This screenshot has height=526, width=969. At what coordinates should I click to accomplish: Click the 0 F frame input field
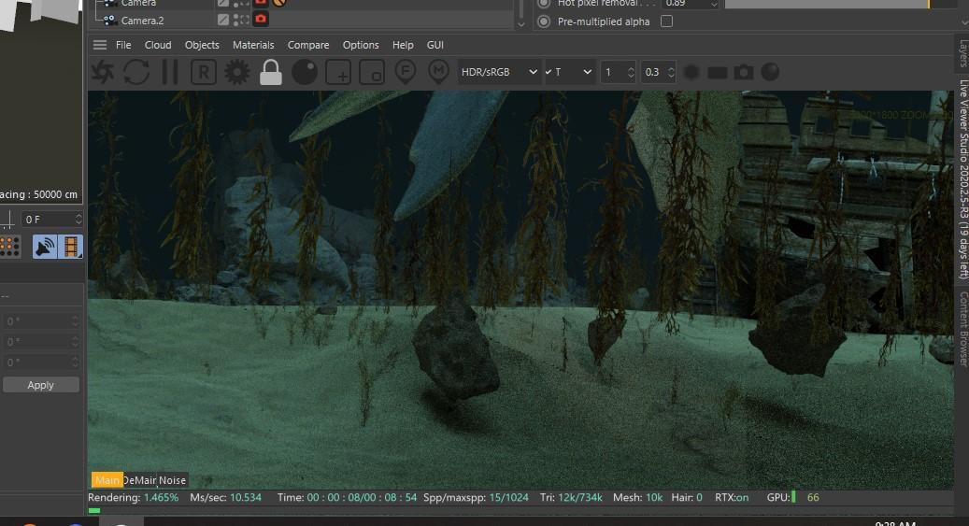47,220
